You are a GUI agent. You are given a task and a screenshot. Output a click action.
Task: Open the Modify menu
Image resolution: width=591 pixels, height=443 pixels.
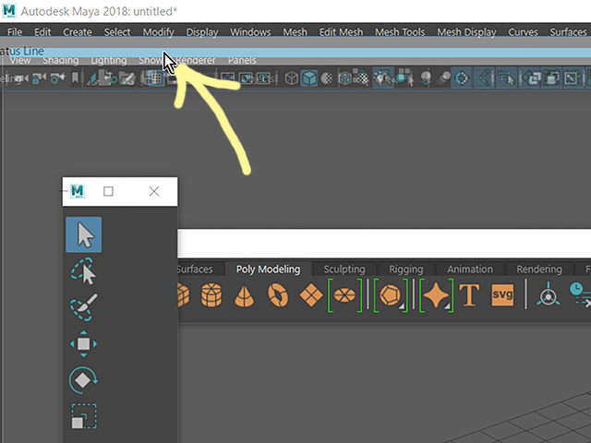coord(158,32)
